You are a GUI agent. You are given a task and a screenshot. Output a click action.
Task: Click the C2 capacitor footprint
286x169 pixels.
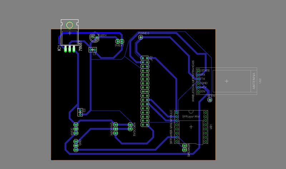click(x=80, y=112)
